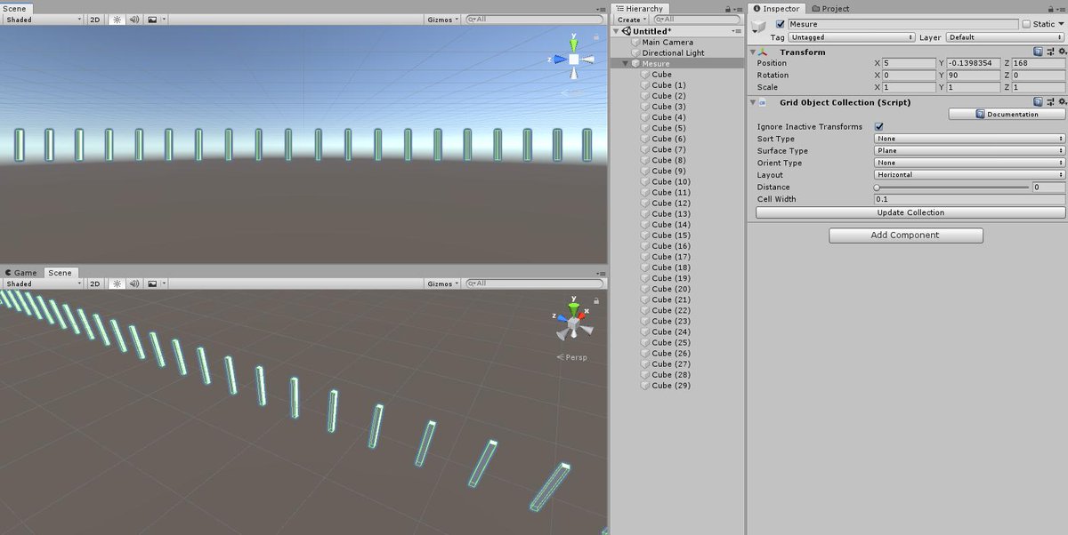Click the Rotation Y field showing 90
Screen dimensions: 1068x535
[x=975, y=76]
